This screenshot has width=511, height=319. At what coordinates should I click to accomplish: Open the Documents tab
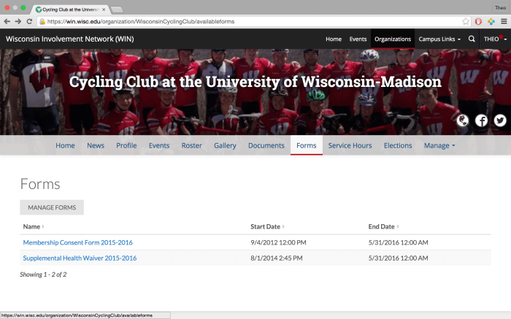tap(266, 146)
